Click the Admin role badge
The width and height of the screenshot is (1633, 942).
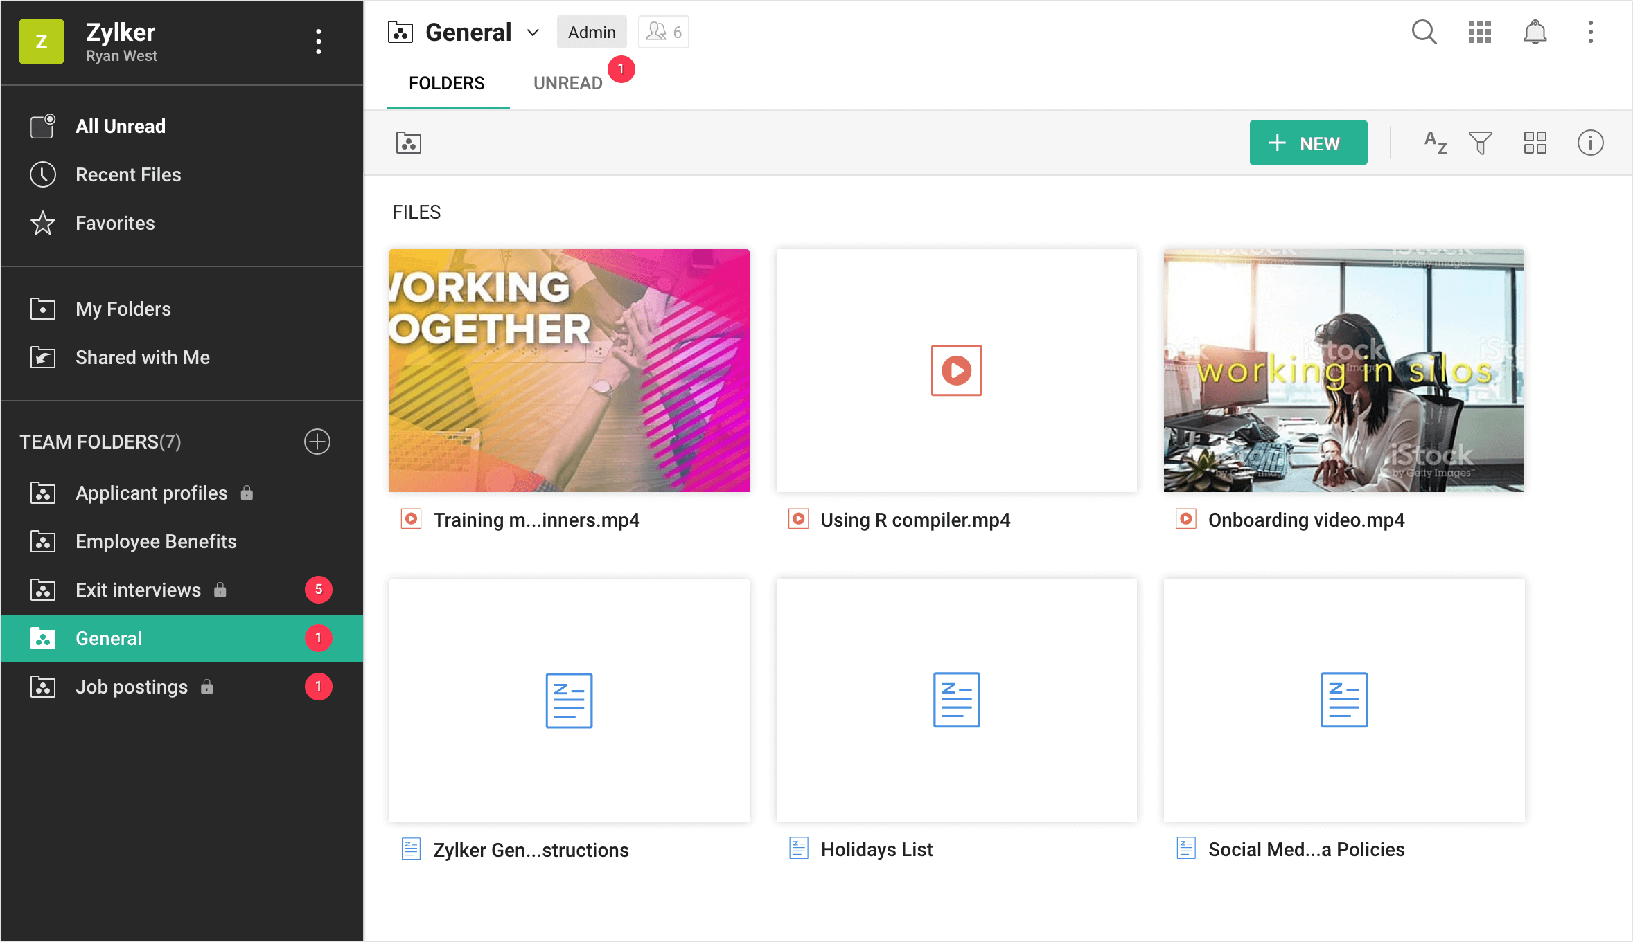(x=592, y=32)
